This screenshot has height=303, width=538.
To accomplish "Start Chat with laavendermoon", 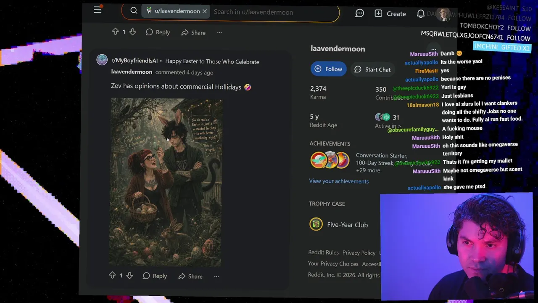I will pos(373,69).
